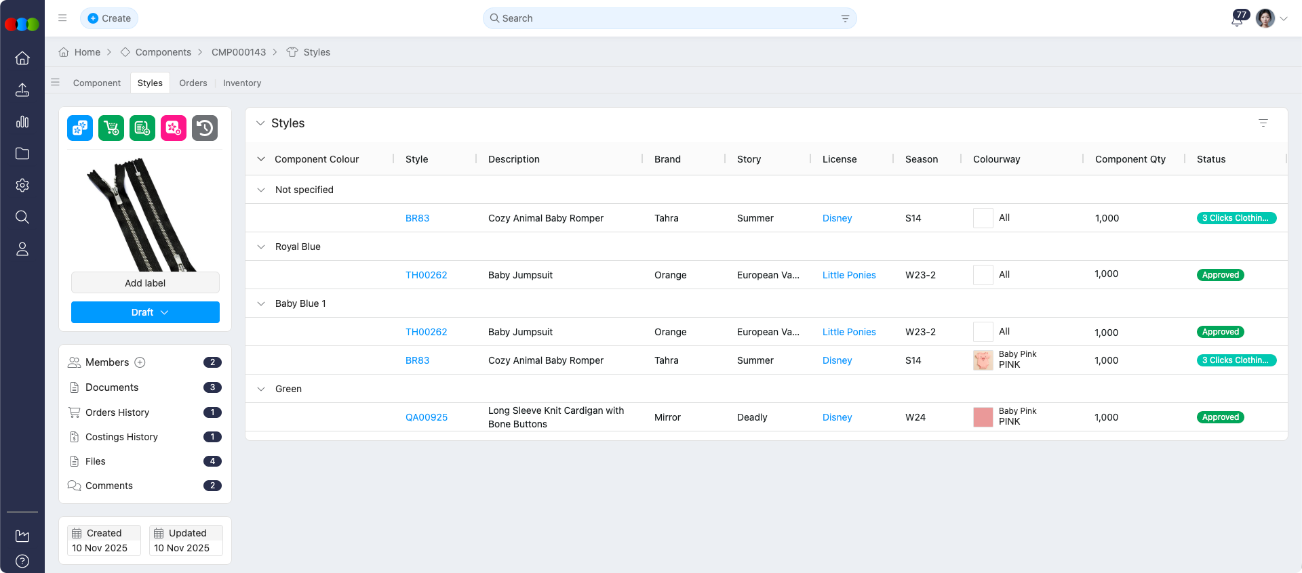Click the blue duplicate component icon

tap(80, 128)
